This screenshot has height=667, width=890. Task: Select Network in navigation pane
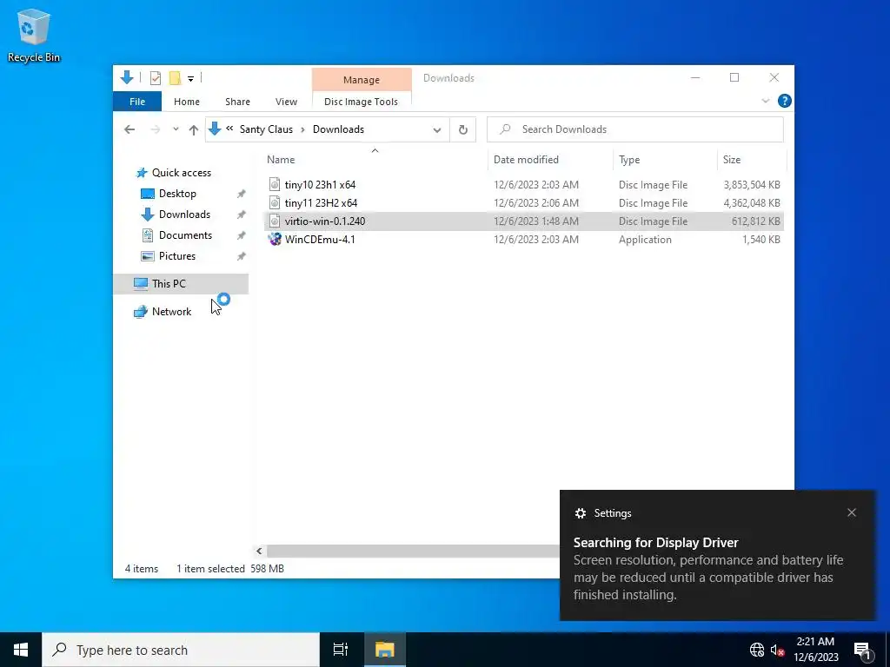171,312
